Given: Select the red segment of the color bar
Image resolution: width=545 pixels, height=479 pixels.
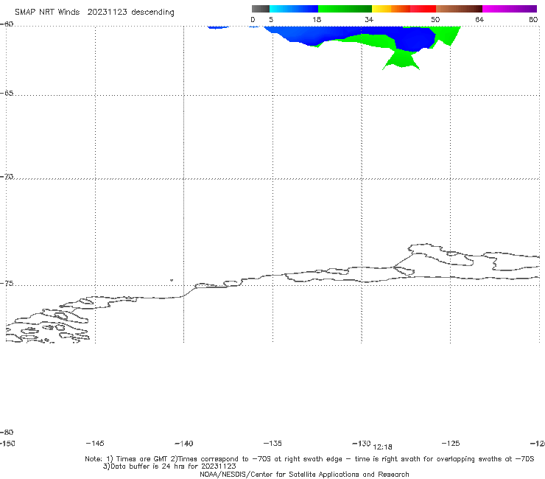Looking at the screenshot, I should (x=423, y=9).
